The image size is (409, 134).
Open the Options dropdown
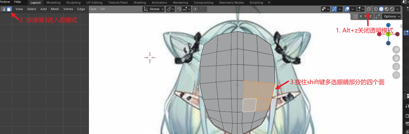click(x=392, y=16)
